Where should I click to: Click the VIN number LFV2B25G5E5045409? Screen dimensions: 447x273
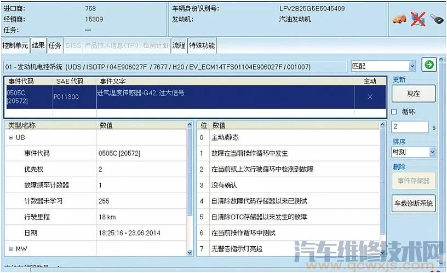pos(312,9)
